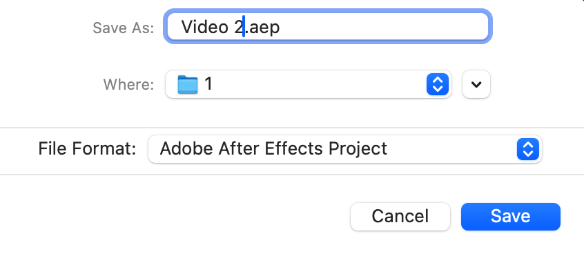Click folder name "1" in Where popup

208,84
